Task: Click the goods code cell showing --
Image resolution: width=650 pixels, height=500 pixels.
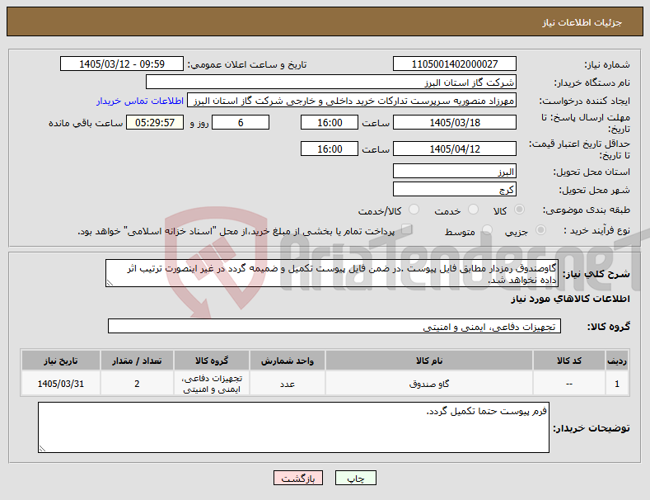Action: click(x=568, y=384)
